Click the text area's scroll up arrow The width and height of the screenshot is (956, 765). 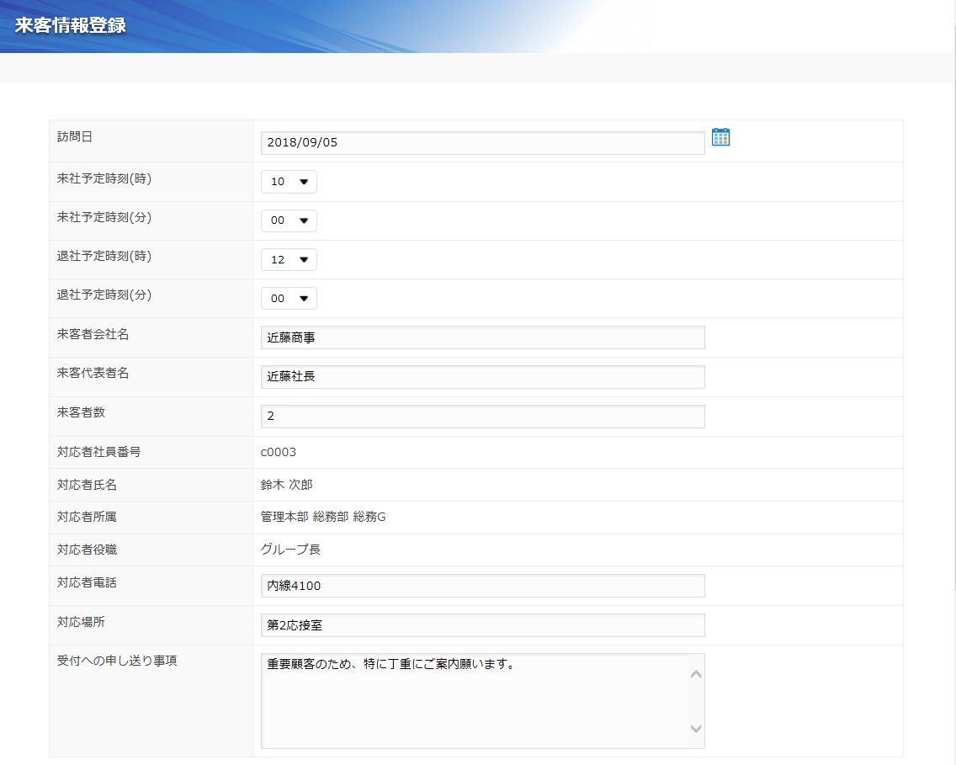[696, 673]
